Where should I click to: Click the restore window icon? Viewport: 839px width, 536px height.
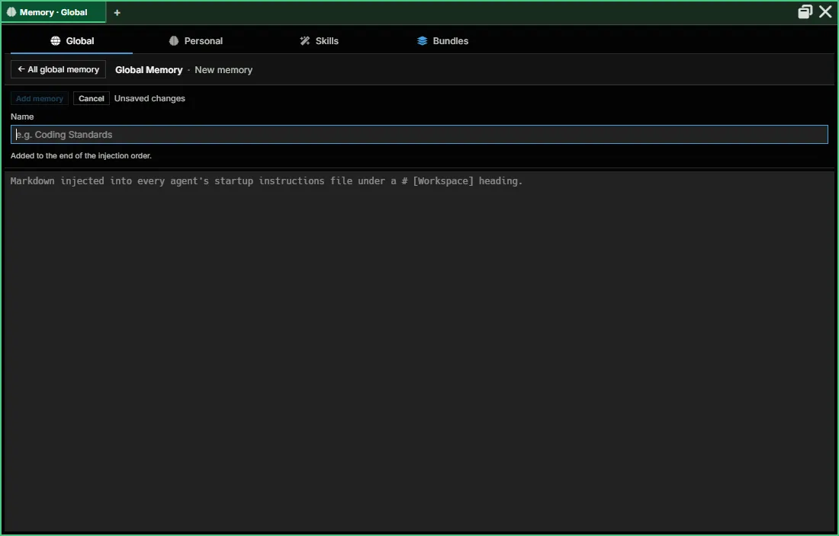point(805,11)
